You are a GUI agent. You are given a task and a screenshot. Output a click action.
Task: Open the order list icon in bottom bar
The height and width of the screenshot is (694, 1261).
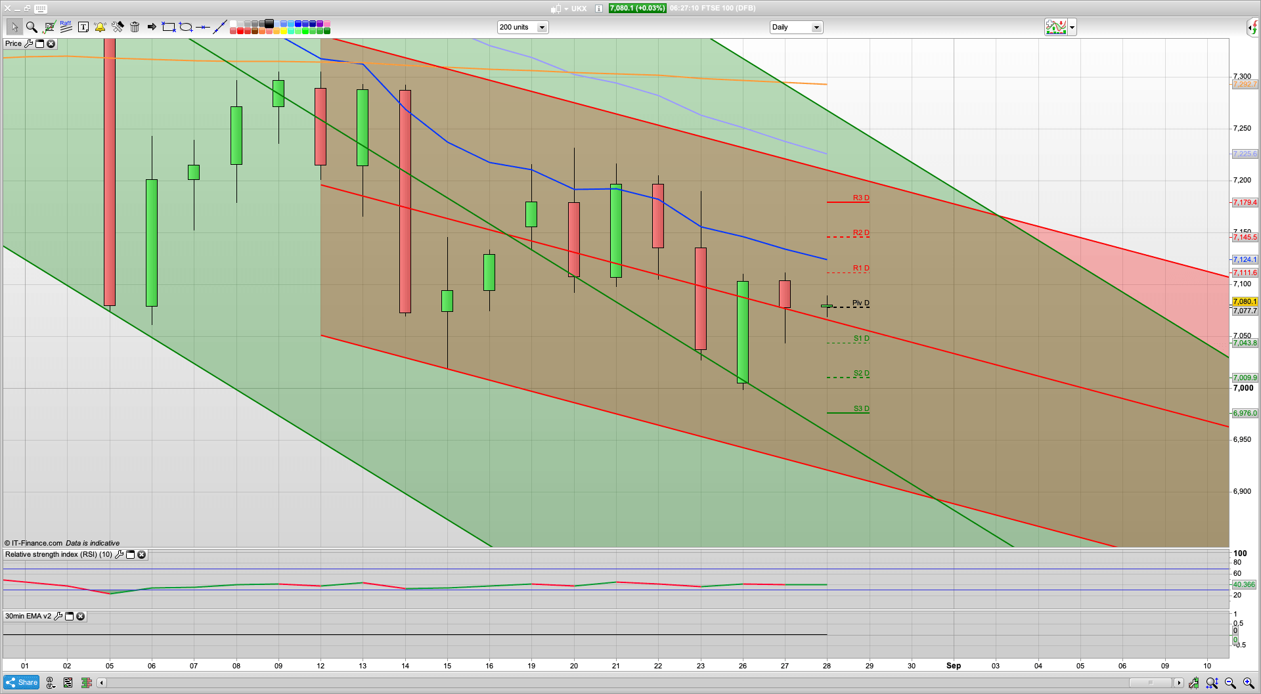68,683
